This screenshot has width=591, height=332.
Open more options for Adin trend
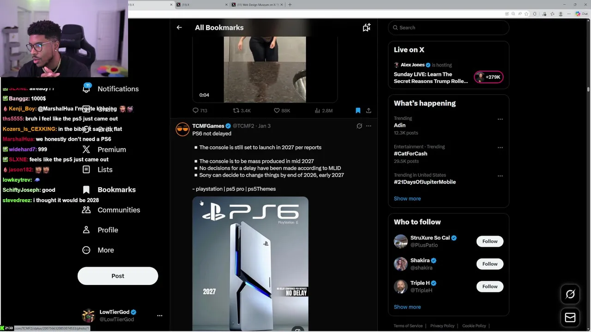point(500,119)
